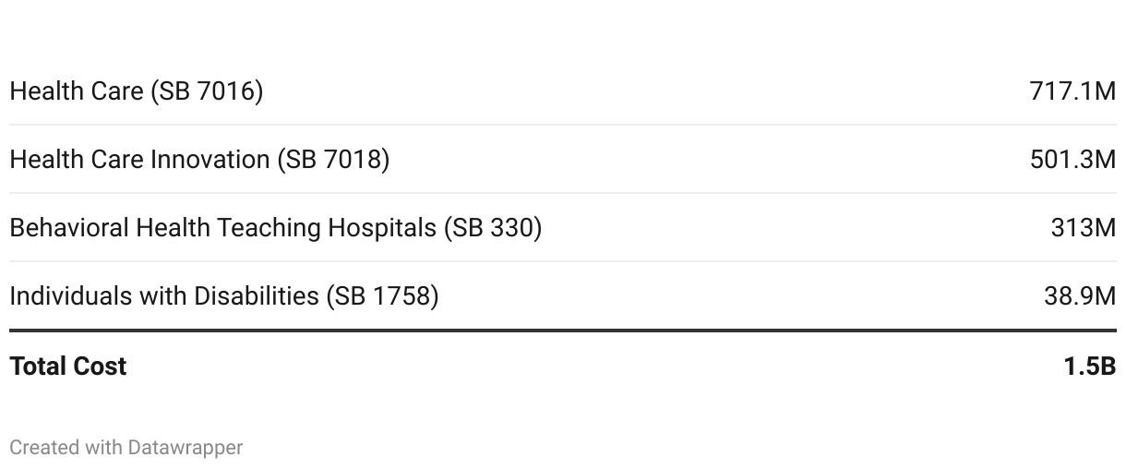Viewport: 1126px width, 469px height.
Task: Click the Health Care (SB 7016) row label
Action: pos(137,91)
